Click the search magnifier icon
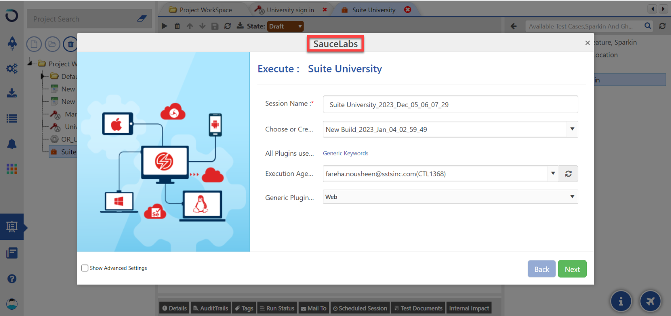 [648, 26]
